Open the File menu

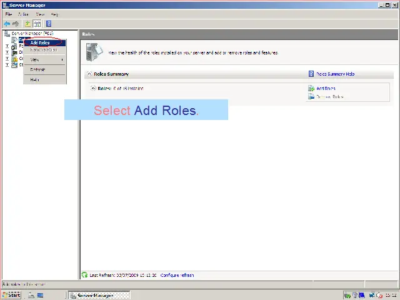[x=8, y=14]
